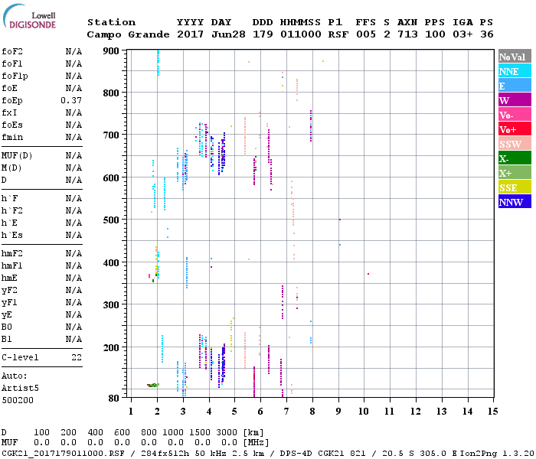536x459 pixels.
Task: Select the SSE yellow legend swatch
Action: (514, 187)
